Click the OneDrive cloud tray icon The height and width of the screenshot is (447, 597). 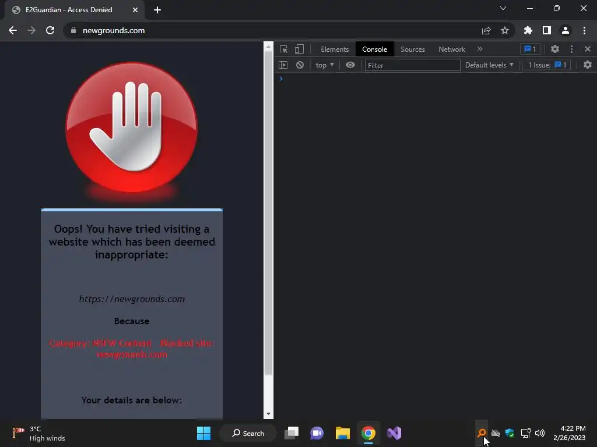click(x=496, y=433)
